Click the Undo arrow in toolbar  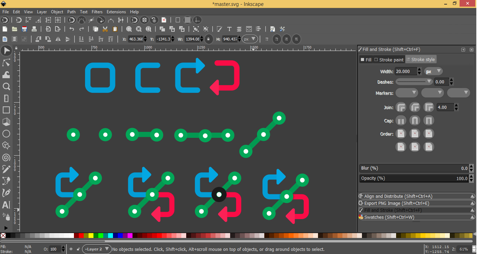[72, 29]
